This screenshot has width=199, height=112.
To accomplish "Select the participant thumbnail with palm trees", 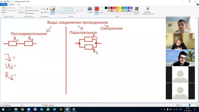I will click(180, 58).
